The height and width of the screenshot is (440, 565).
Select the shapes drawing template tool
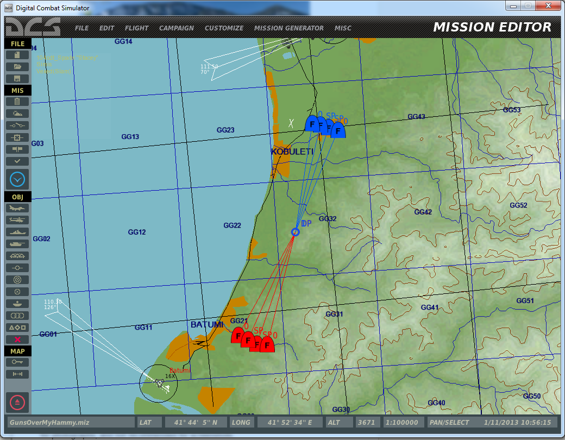17,328
